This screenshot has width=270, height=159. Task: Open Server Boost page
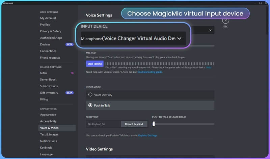tap(48, 79)
